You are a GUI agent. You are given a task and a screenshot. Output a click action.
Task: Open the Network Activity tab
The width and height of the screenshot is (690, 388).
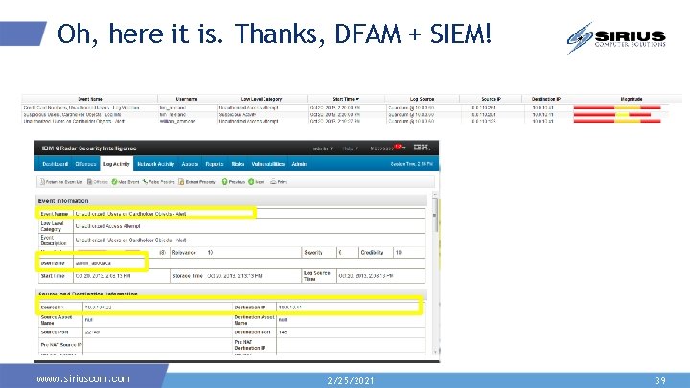tap(156, 164)
